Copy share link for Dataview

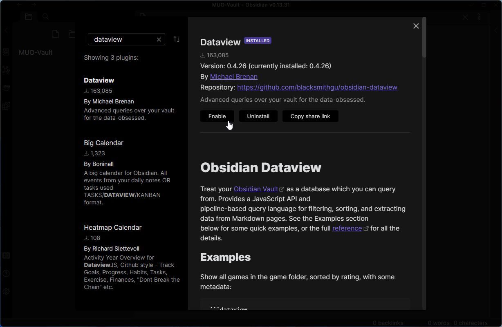click(310, 116)
